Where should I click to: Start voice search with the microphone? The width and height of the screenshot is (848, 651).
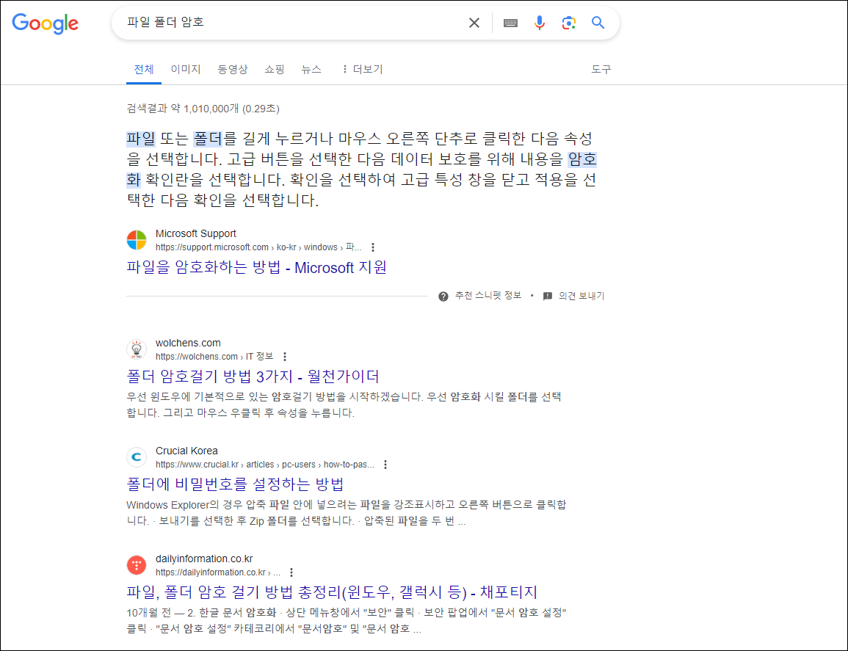coord(539,23)
